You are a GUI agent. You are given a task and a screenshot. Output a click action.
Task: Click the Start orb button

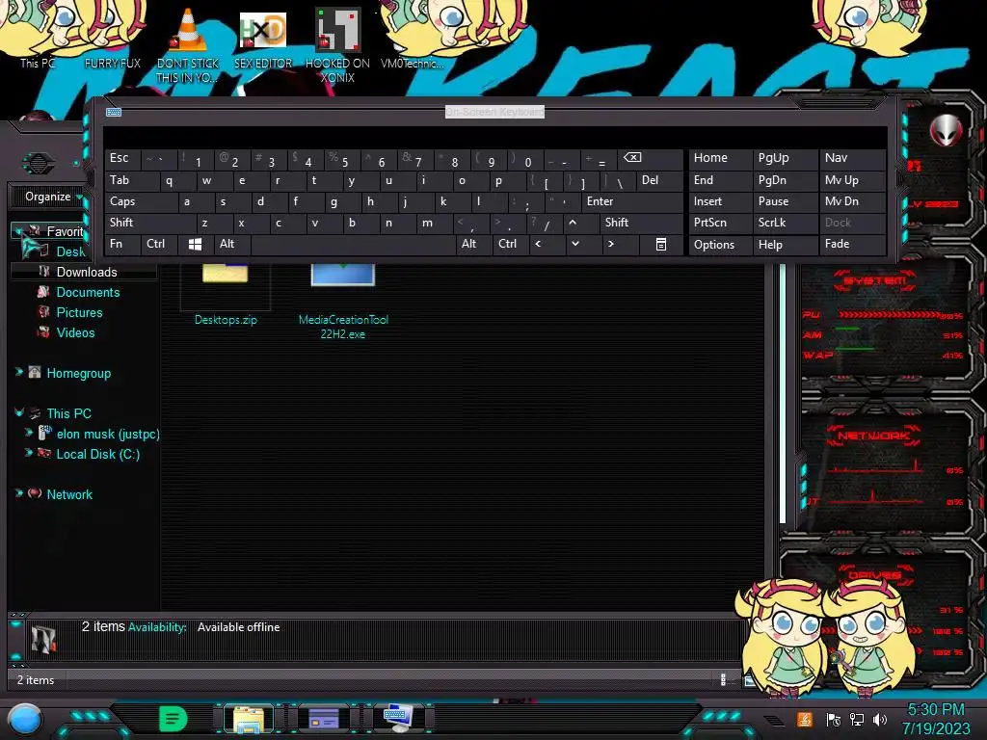pos(25,720)
